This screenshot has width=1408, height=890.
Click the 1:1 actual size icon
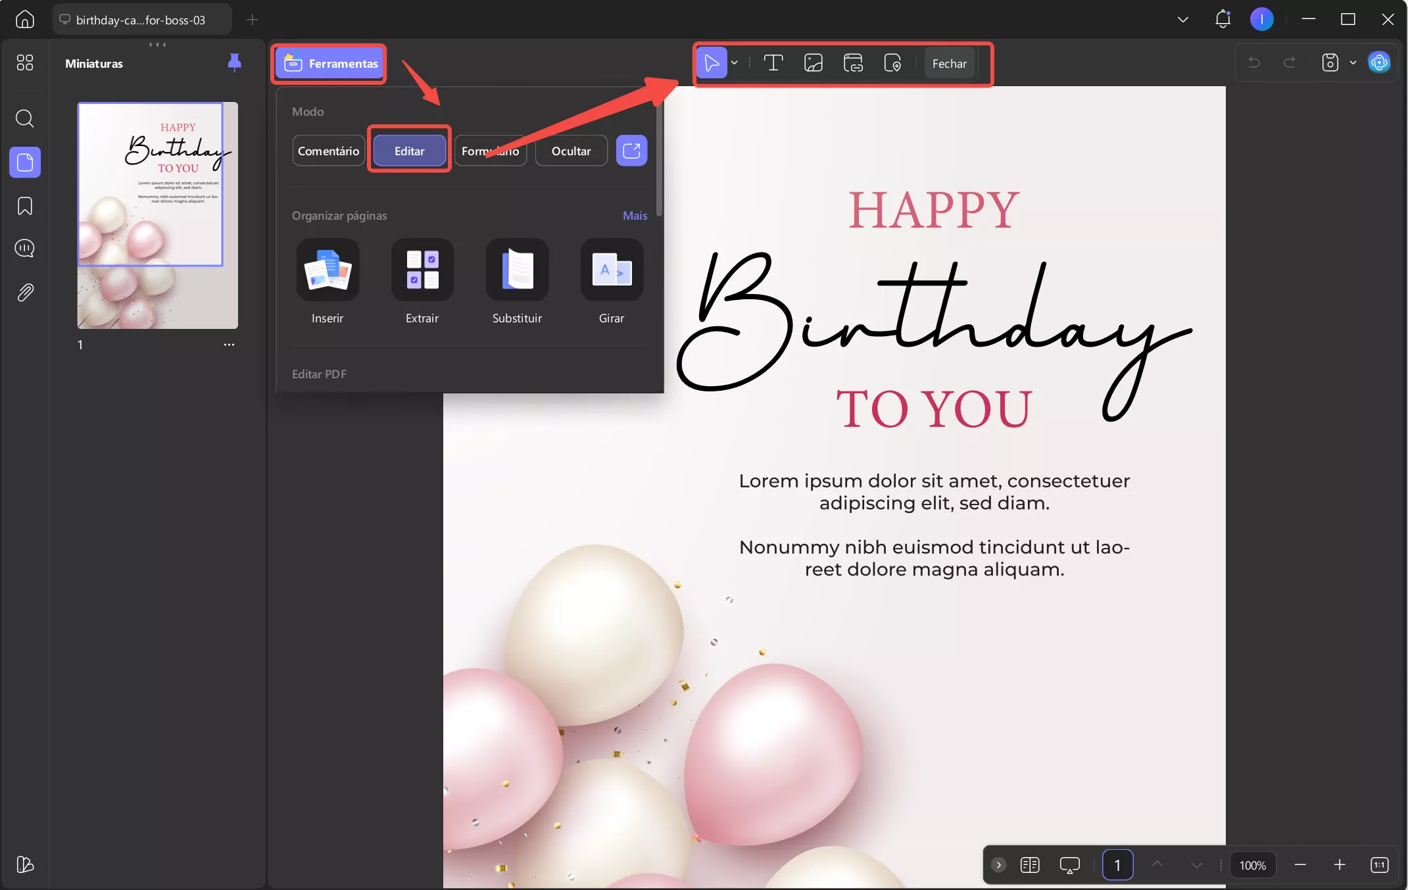(x=1380, y=865)
